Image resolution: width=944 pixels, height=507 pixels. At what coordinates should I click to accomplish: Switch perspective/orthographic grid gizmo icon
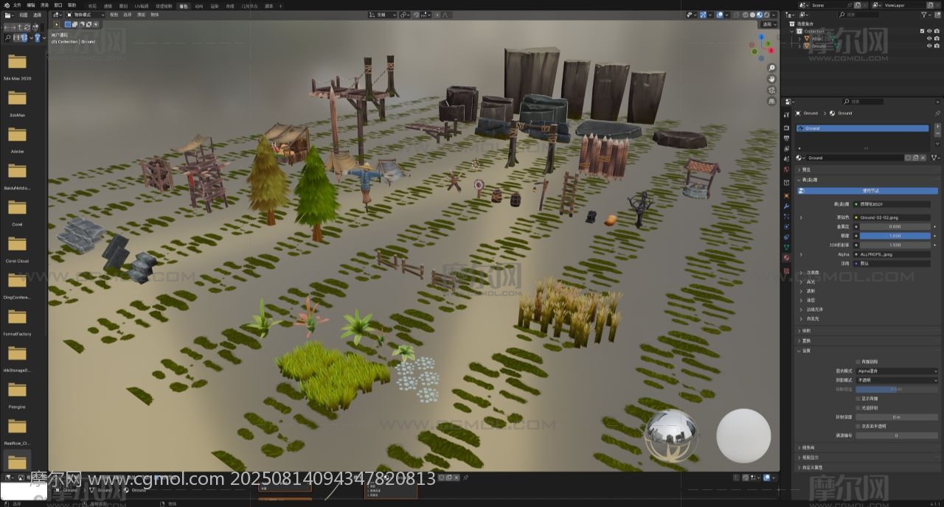(x=771, y=101)
